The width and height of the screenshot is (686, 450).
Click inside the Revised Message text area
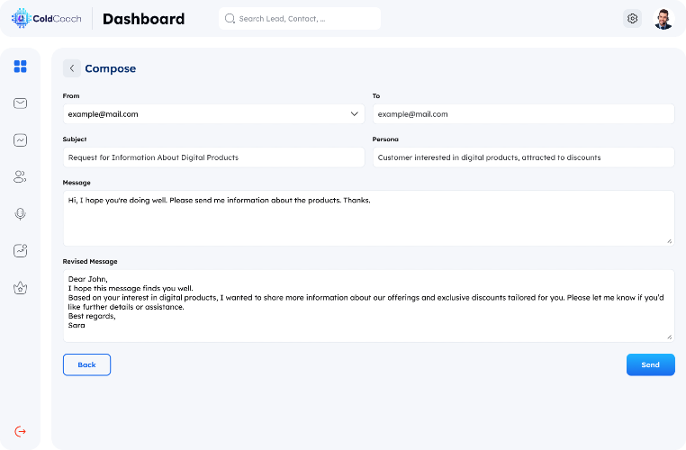point(368,306)
